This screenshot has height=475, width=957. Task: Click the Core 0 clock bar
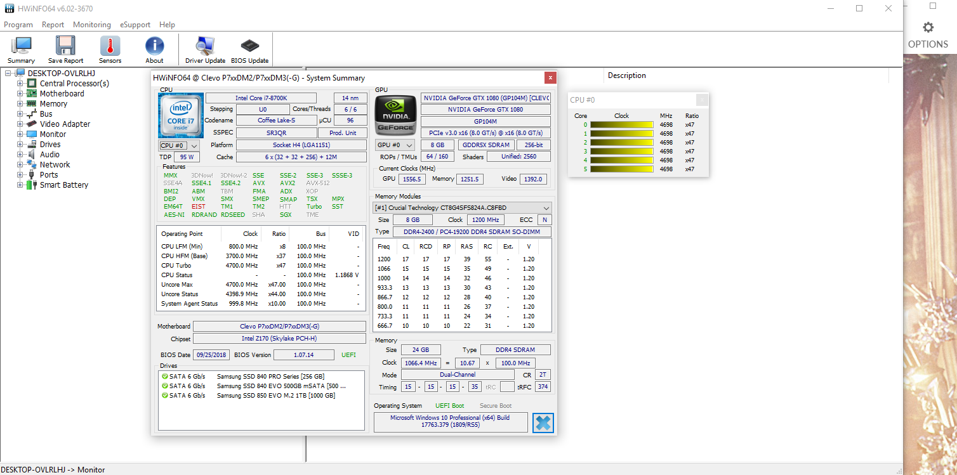[x=622, y=125]
